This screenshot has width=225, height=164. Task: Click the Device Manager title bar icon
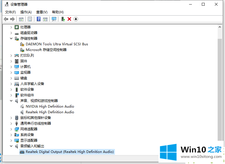pyautogui.click(x=7, y=4)
